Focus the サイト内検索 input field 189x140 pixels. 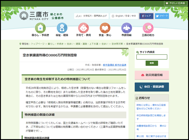coord(152,57)
